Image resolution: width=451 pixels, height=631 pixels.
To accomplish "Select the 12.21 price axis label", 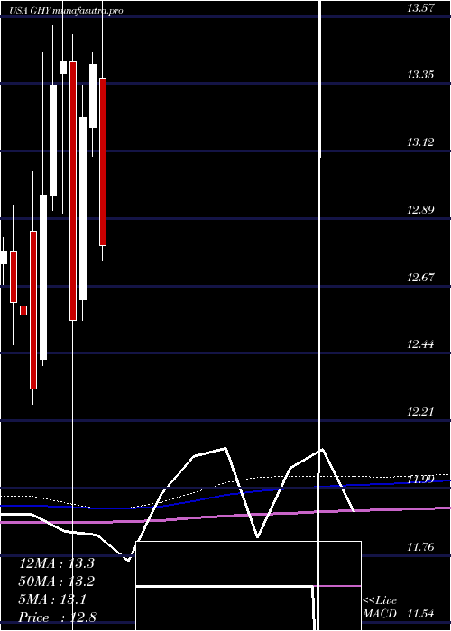I will coord(420,412).
